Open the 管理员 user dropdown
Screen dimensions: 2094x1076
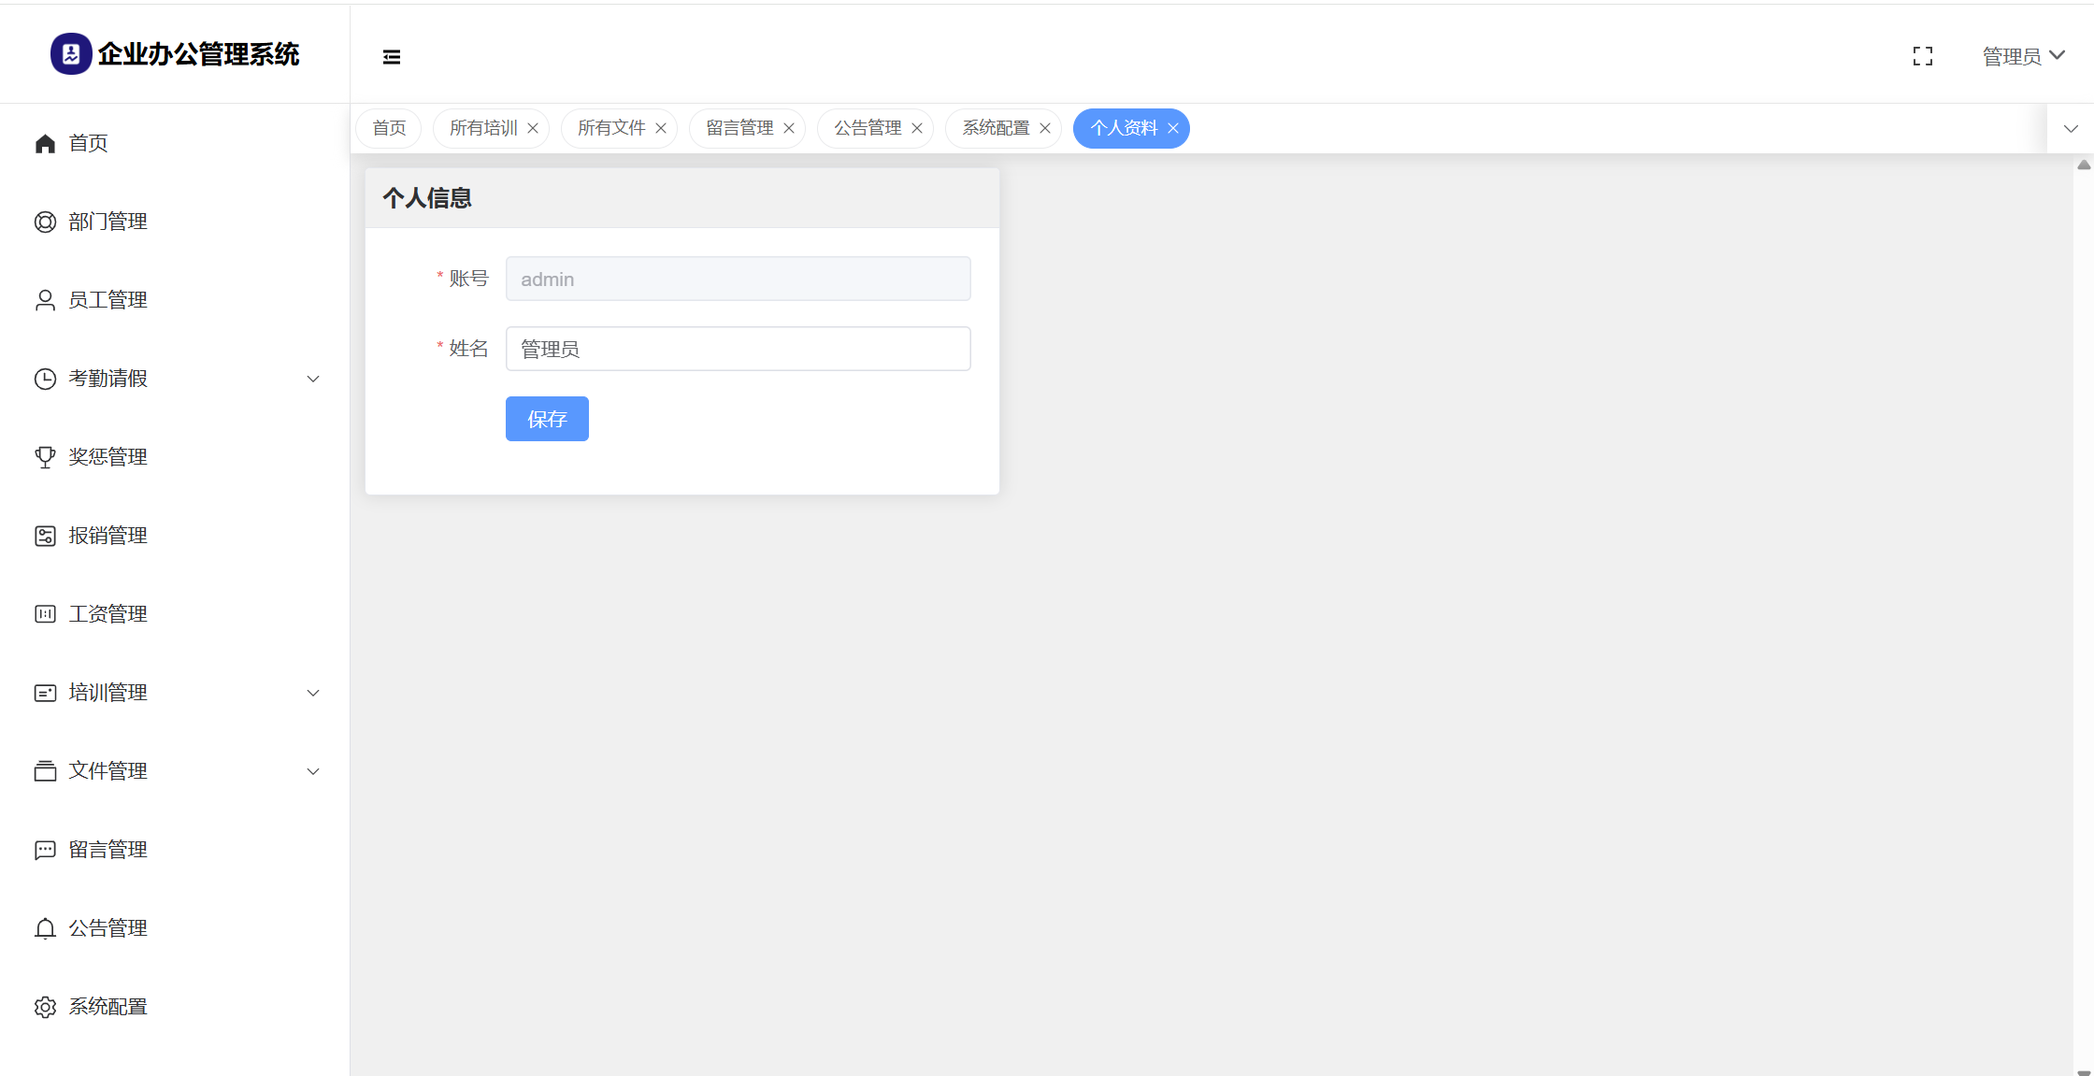(2023, 56)
